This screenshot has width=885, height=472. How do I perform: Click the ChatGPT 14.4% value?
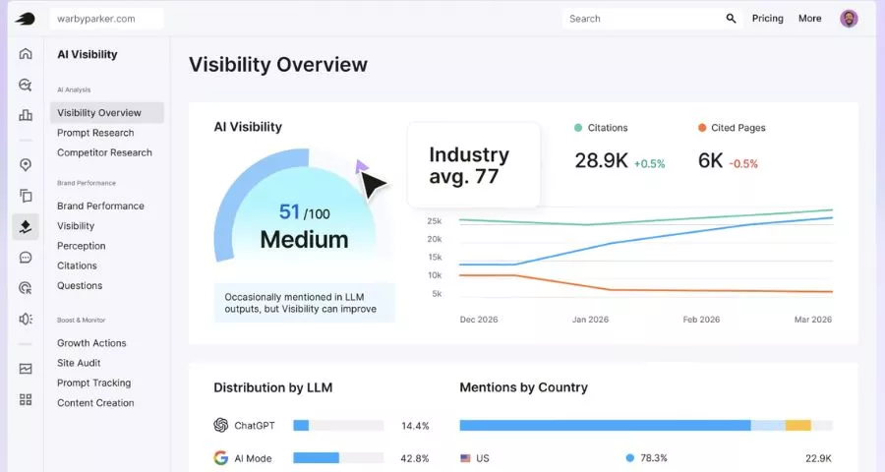tap(415, 426)
